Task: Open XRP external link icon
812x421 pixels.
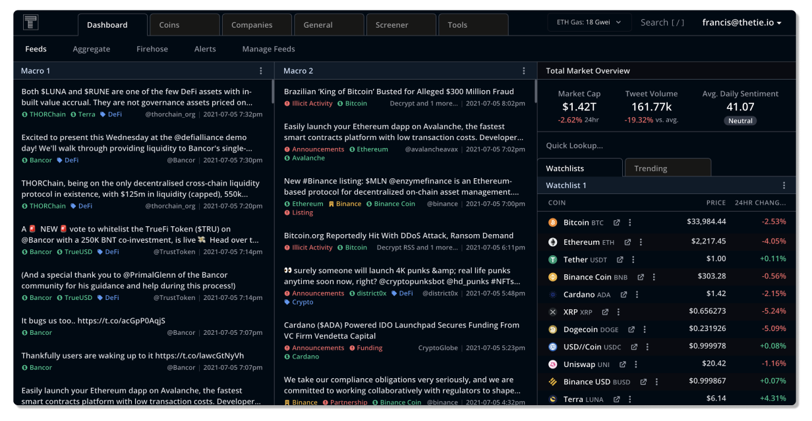Action: [605, 312]
